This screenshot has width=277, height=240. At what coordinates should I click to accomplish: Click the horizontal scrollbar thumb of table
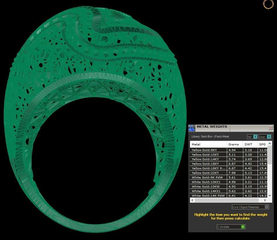click(227, 200)
